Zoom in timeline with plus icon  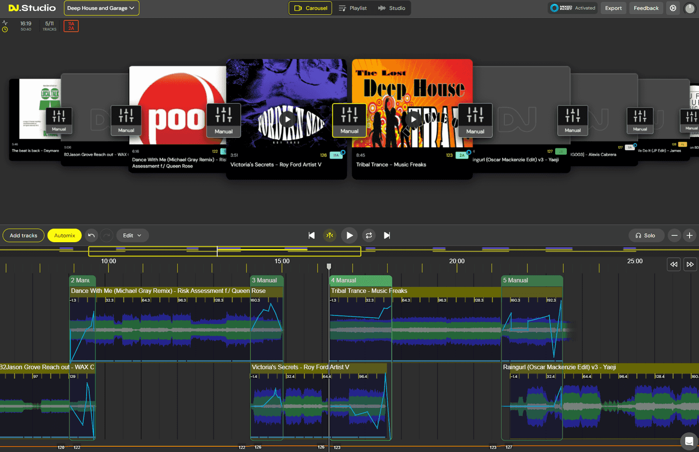(x=690, y=235)
